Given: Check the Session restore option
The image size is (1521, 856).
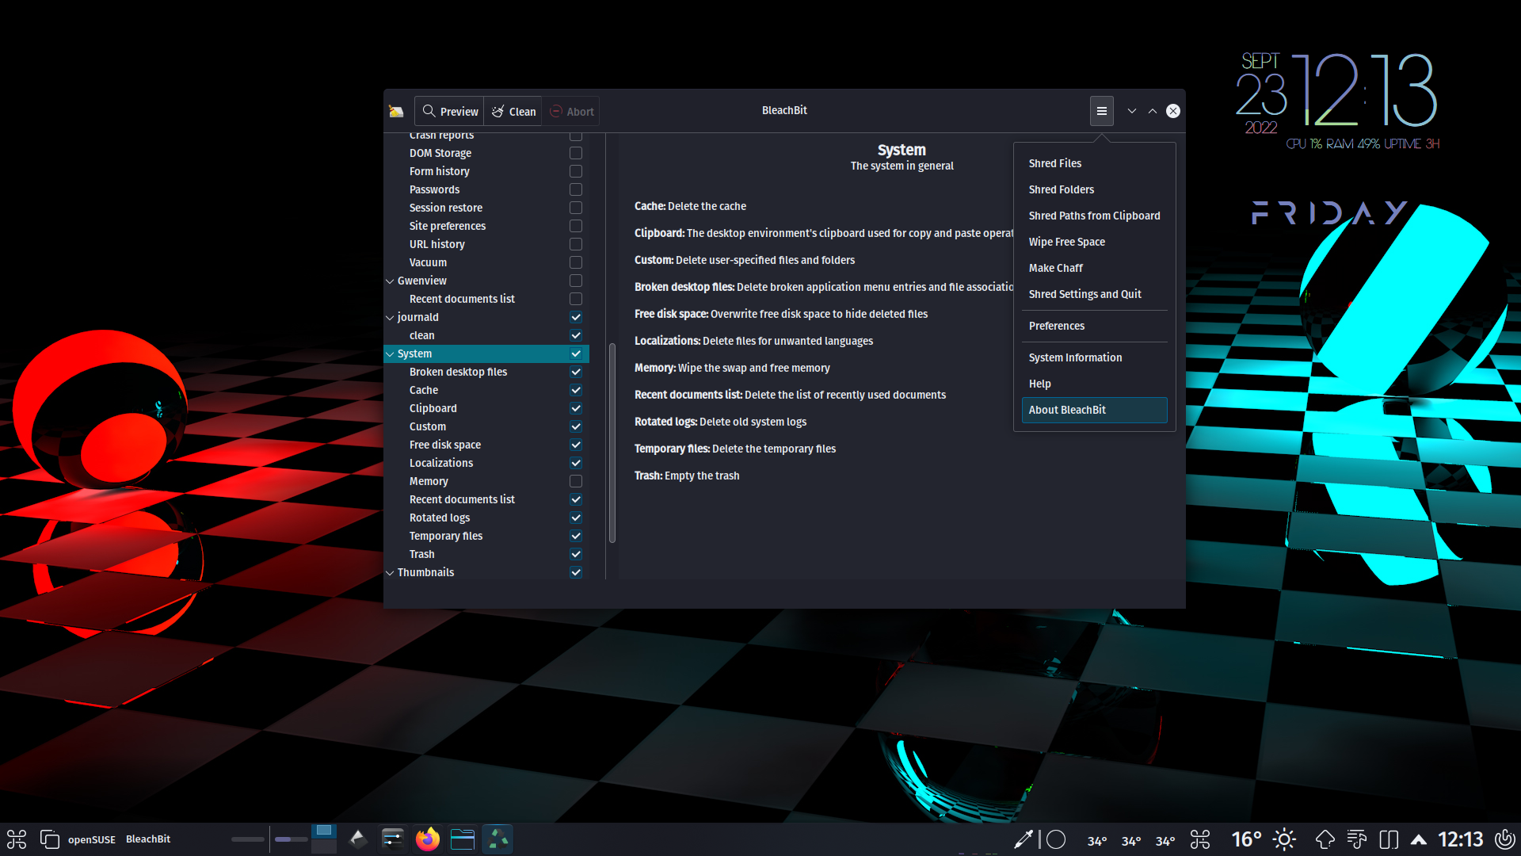Looking at the screenshot, I should [x=576, y=208].
